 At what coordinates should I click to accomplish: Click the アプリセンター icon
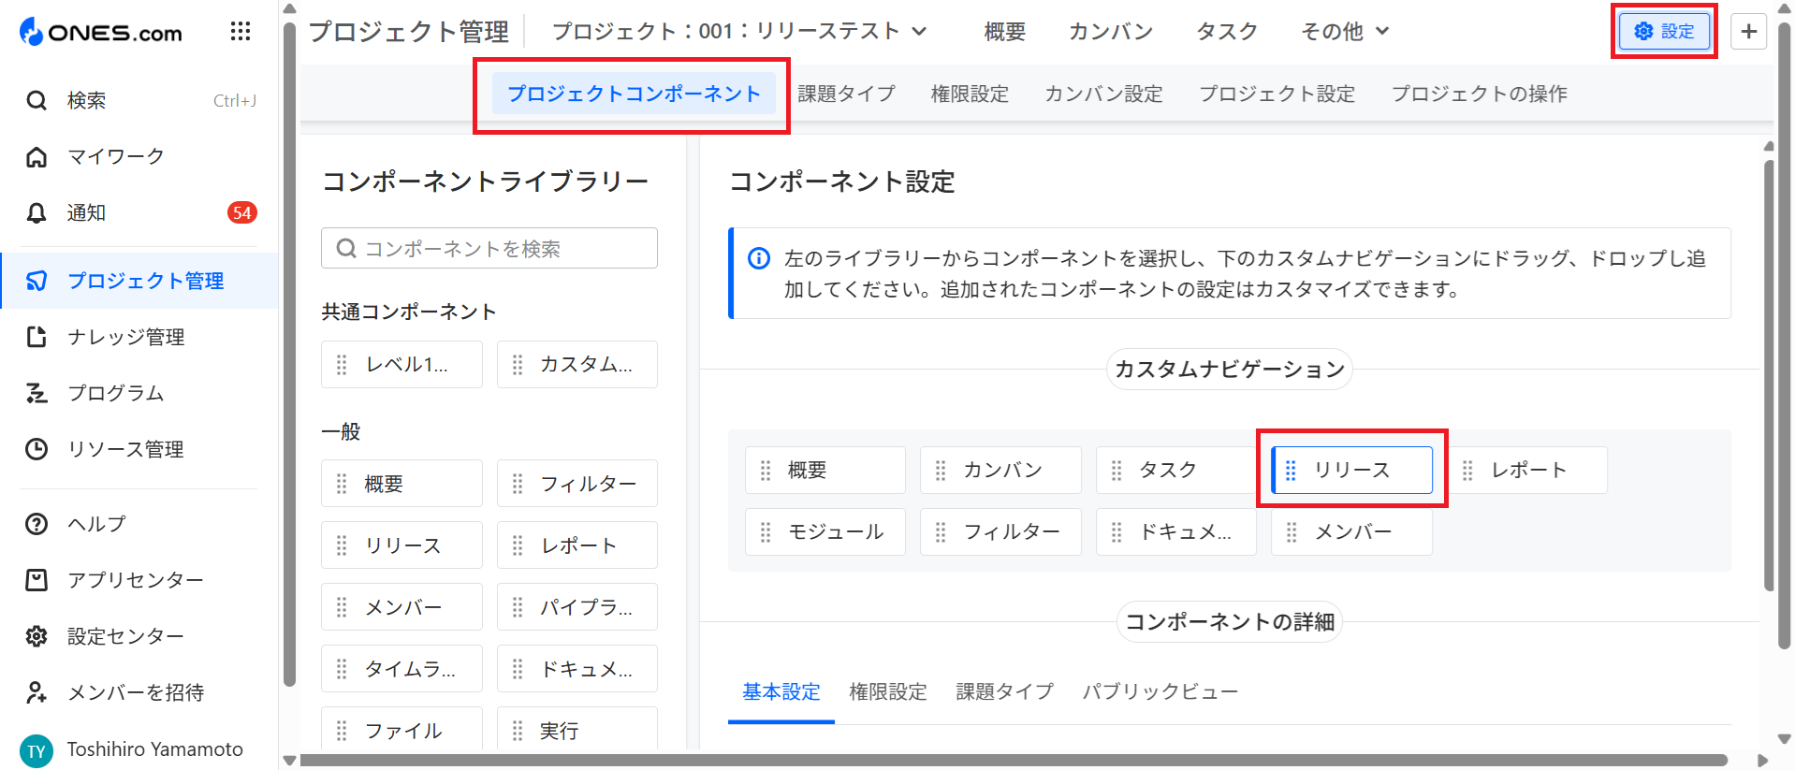pyautogui.click(x=36, y=580)
